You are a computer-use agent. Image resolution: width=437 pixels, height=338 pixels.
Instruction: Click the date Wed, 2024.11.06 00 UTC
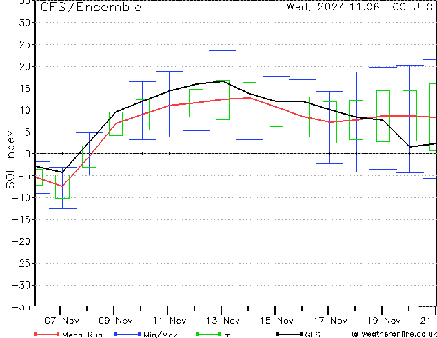point(360,7)
